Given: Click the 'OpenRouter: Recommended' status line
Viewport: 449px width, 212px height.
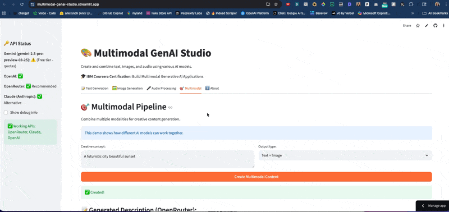Looking at the screenshot, I should pyautogui.click(x=30, y=86).
